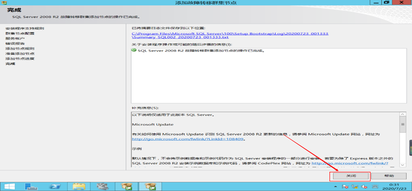Show hidden tray icons arrow
The width and height of the screenshot is (412, 191).
point(336,187)
